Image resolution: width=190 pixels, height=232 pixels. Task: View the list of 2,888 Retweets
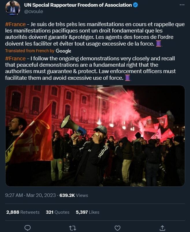(23, 212)
